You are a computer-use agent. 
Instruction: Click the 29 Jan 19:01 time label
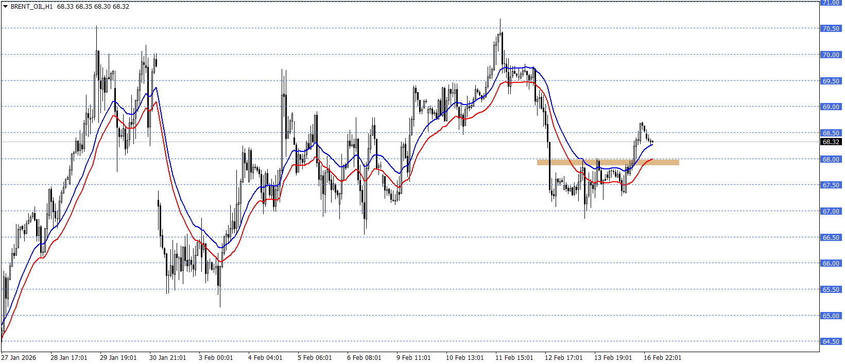[118, 358]
